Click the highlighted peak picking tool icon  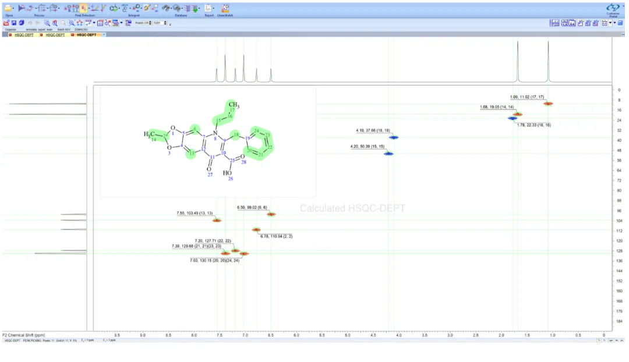(83, 8)
